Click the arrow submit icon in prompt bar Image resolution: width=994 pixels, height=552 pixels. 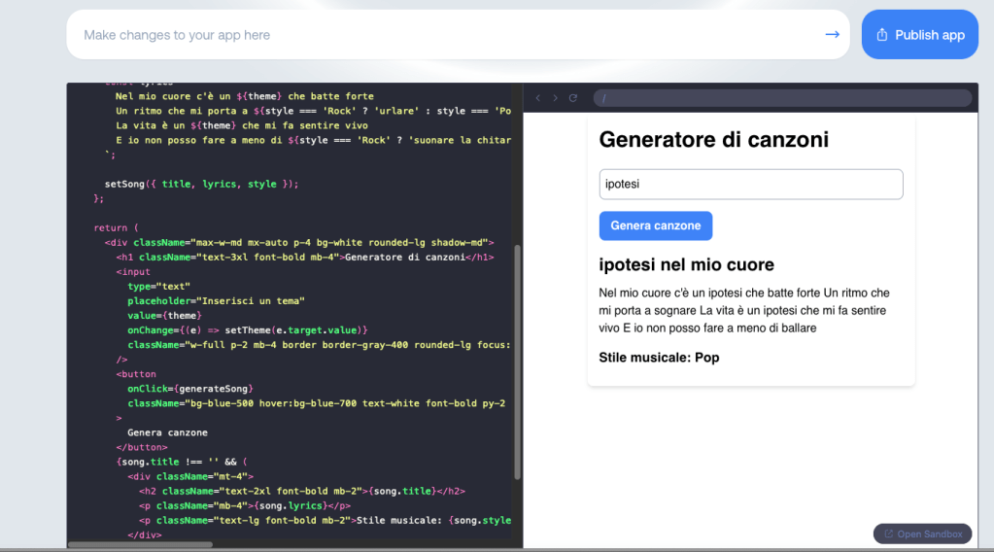coord(832,35)
